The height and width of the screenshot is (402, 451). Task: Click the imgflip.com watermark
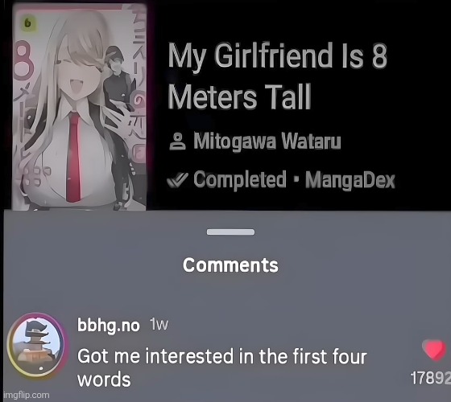[x=26, y=395]
